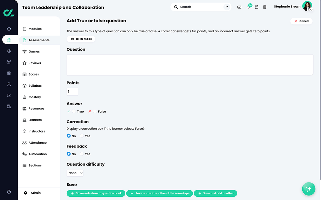Open the help question mark icon
Viewport: 321px width, 200px height.
tap(9, 192)
